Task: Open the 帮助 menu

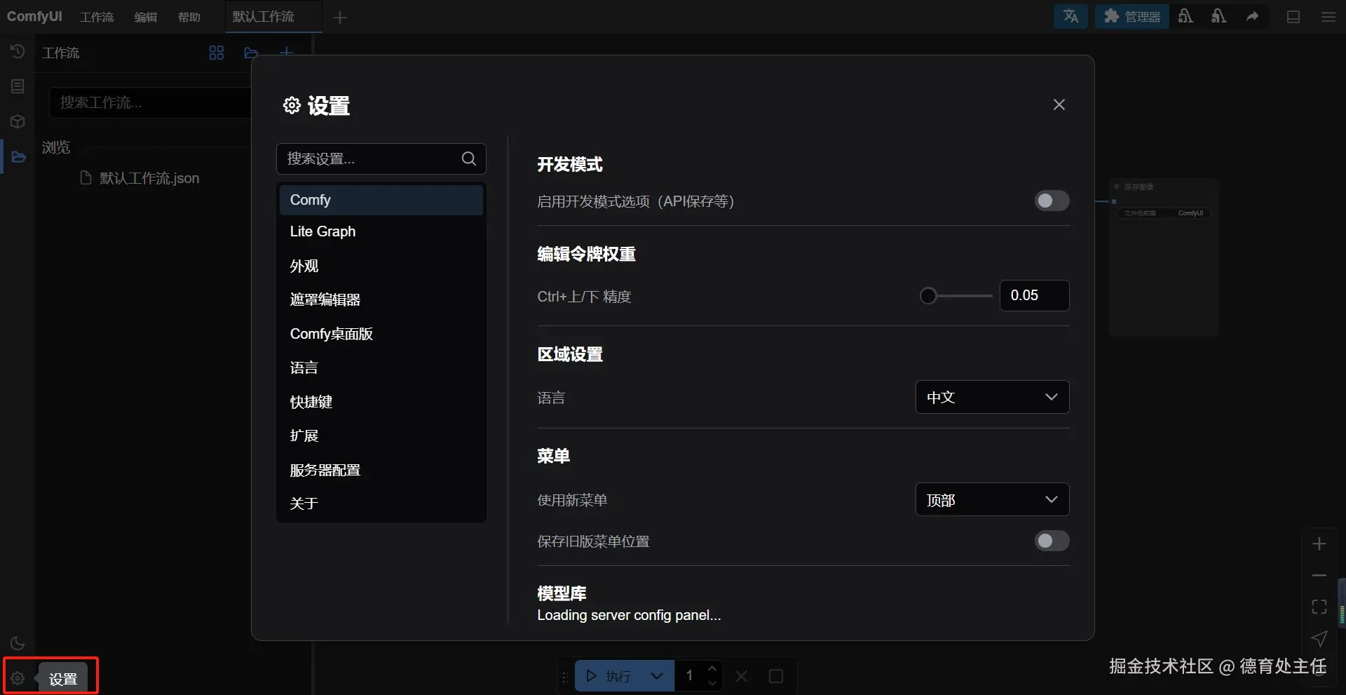Action: (189, 17)
